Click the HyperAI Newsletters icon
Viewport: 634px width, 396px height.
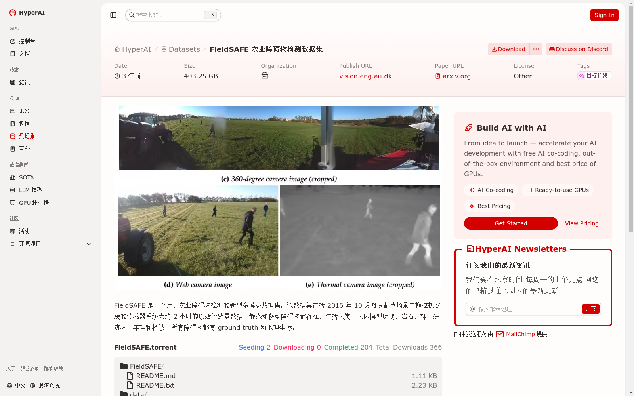tap(470, 249)
